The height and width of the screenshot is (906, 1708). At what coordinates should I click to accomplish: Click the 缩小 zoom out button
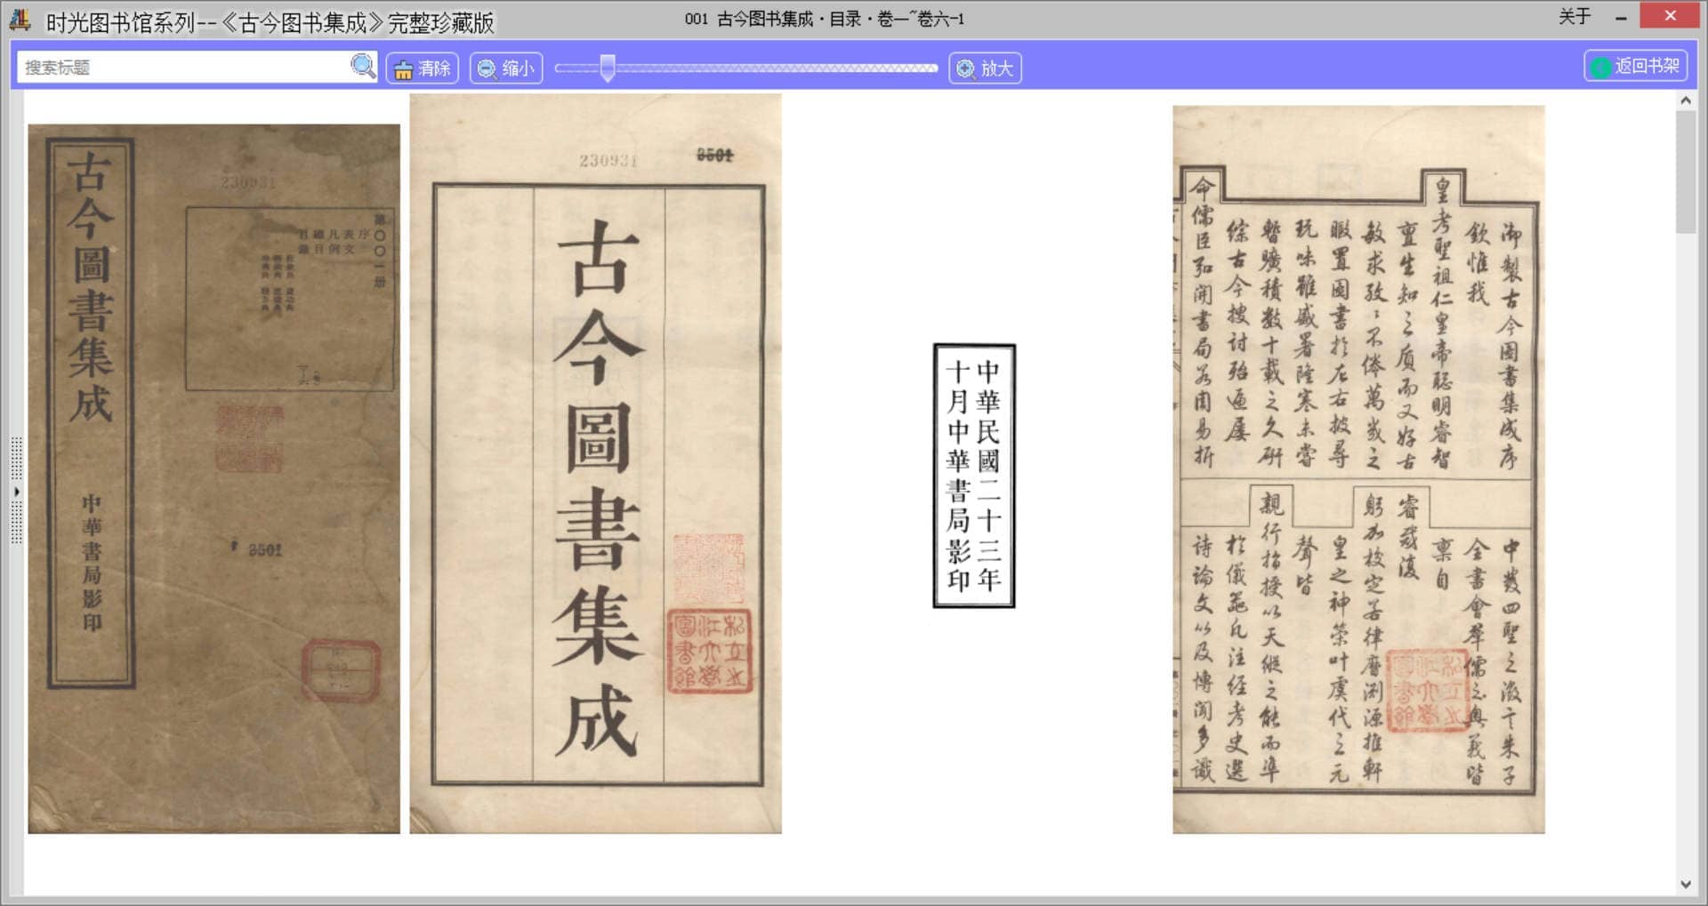(506, 68)
